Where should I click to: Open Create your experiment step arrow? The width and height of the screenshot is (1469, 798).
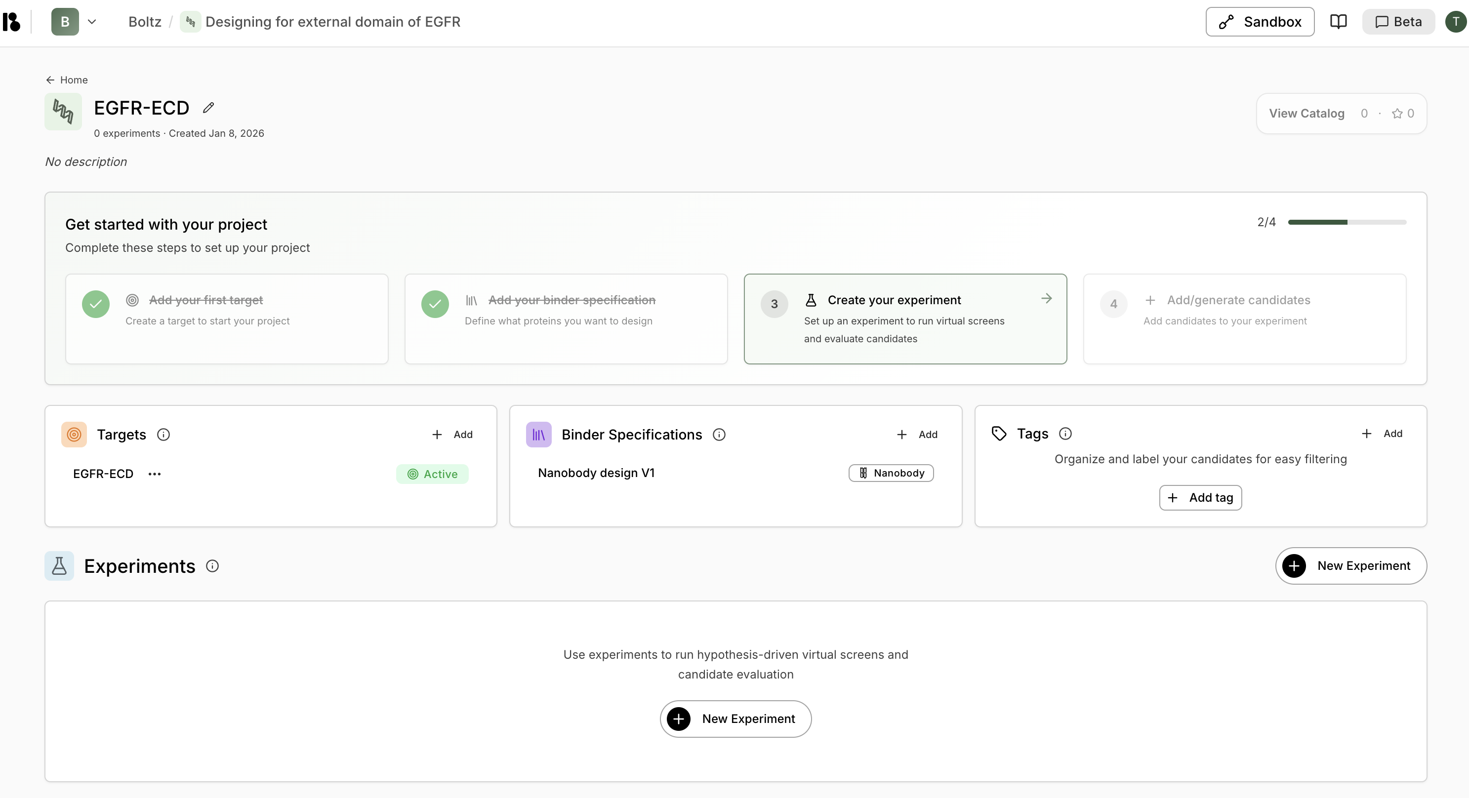point(1047,299)
